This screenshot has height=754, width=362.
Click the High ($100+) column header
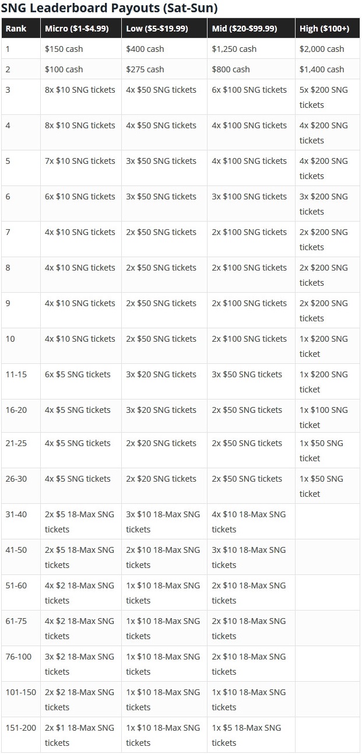327,29
